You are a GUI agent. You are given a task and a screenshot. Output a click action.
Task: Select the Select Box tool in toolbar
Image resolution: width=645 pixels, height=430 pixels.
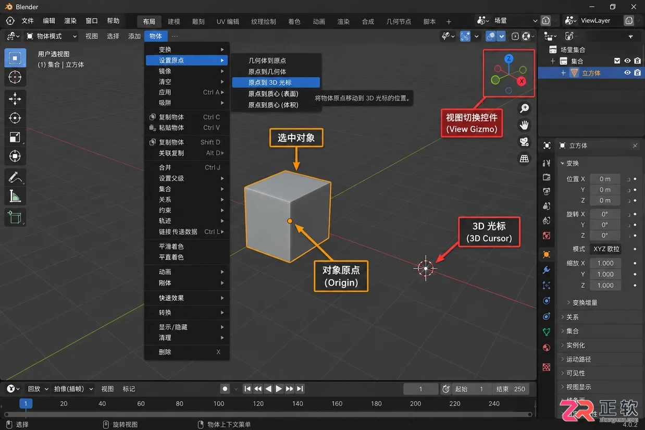pos(15,58)
